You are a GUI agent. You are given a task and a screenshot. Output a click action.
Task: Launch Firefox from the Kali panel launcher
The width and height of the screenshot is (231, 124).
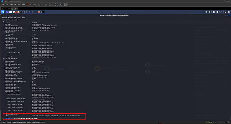18,12
